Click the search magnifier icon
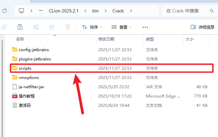Screen dimensions: 218x137 pyautogui.click(x=212, y=11)
